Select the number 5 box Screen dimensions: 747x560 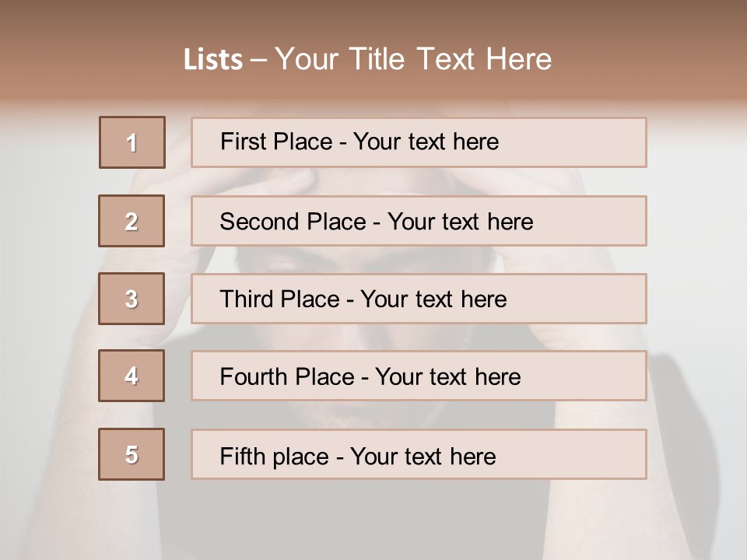132,454
